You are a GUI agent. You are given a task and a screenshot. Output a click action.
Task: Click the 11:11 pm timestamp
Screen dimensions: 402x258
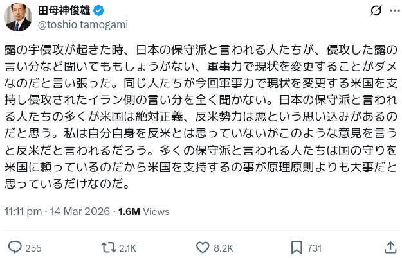[x=24, y=211]
